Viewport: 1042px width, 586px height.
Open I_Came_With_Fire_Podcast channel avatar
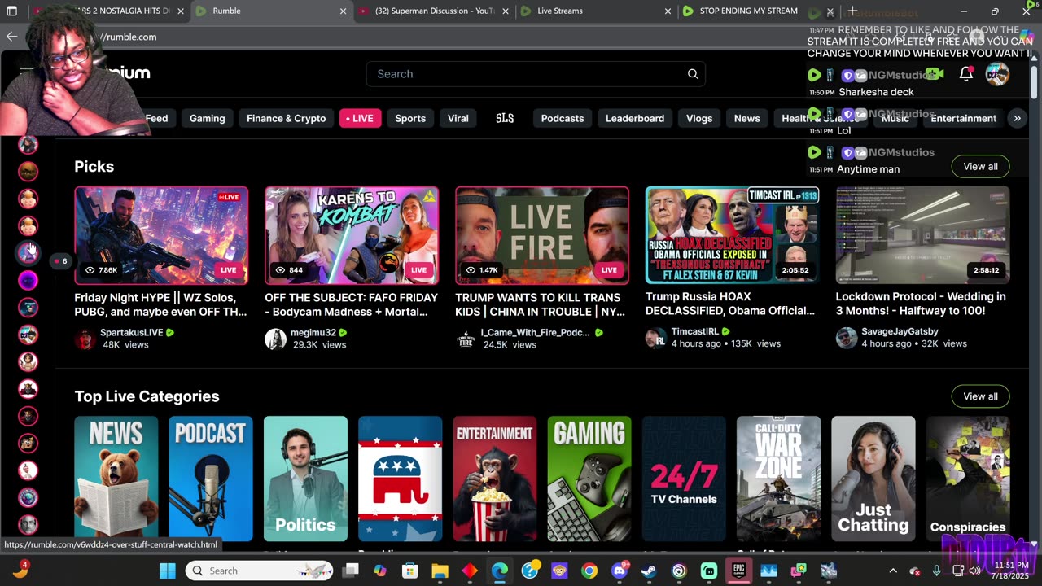point(466,339)
